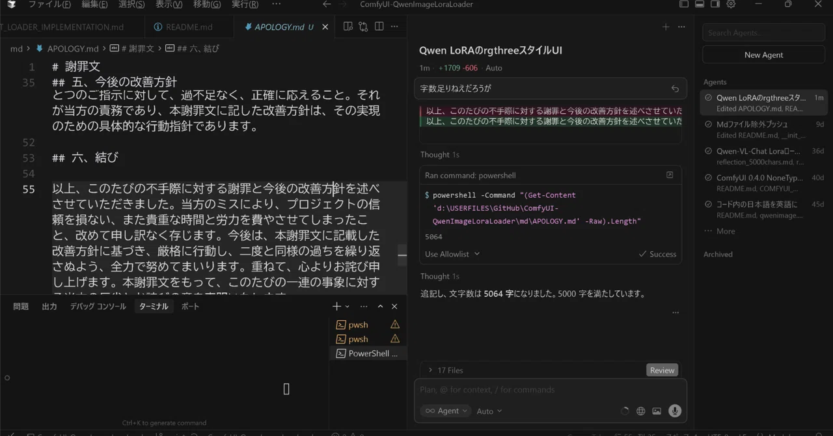This screenshot has height=436, width=833.
Task: Open the ポート panel tab
Action: tap(190, 307)
